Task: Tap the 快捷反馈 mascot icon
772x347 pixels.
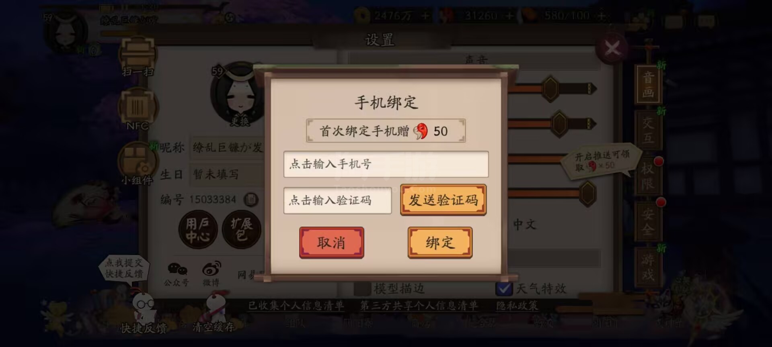Action: [144, 314]
